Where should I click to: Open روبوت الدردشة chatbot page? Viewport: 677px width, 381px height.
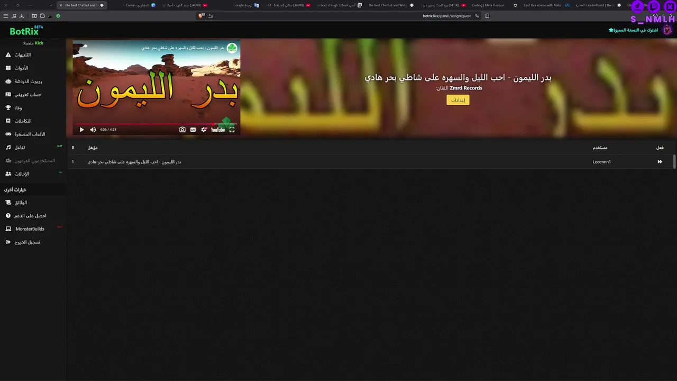tap(24, 81)
